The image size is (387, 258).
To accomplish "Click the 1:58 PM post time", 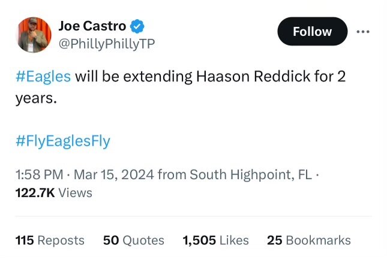I will [x=40, y=175].
